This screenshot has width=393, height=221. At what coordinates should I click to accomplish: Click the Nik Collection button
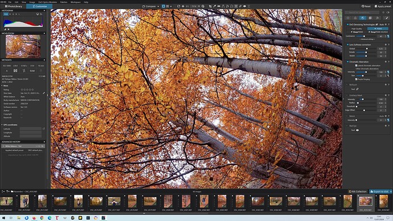358,191
